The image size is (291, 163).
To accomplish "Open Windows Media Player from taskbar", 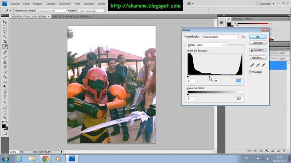I will [x=58, y=159].
